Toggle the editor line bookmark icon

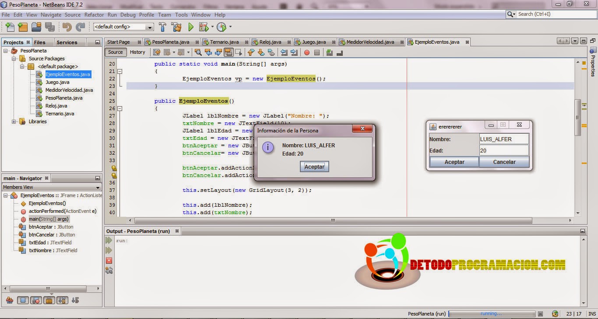[x=271, y=52]
